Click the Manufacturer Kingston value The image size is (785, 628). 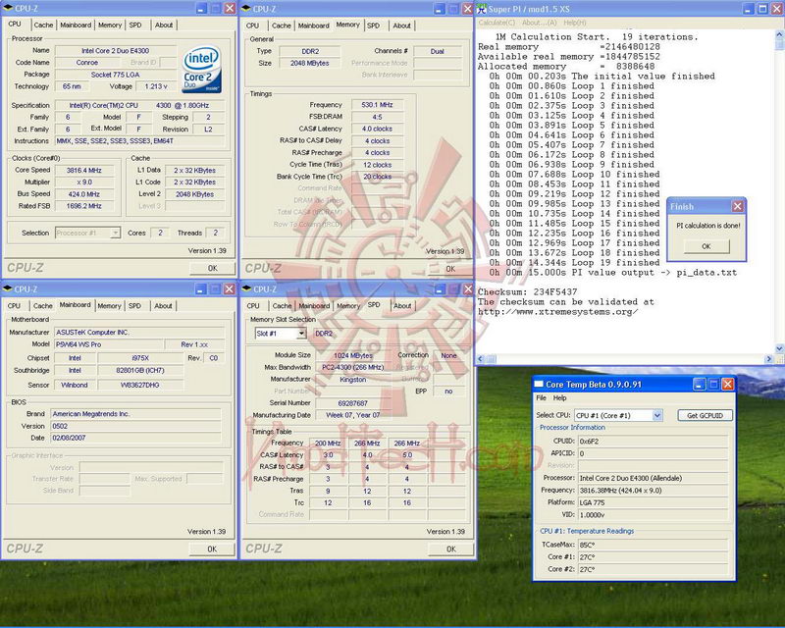pos(353,380)
